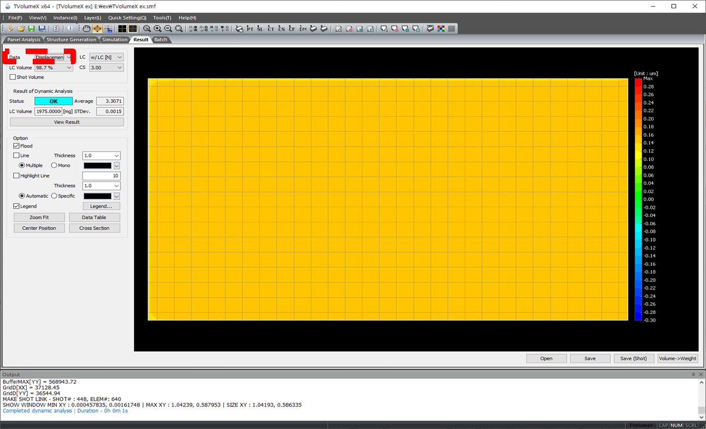
Task: Click the Highlight Line value field
Action: (101, 176)
